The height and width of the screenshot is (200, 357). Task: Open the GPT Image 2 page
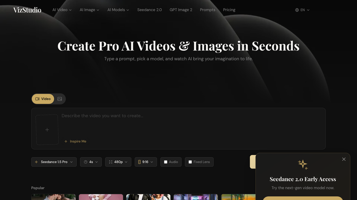click(x=181, y=10)
